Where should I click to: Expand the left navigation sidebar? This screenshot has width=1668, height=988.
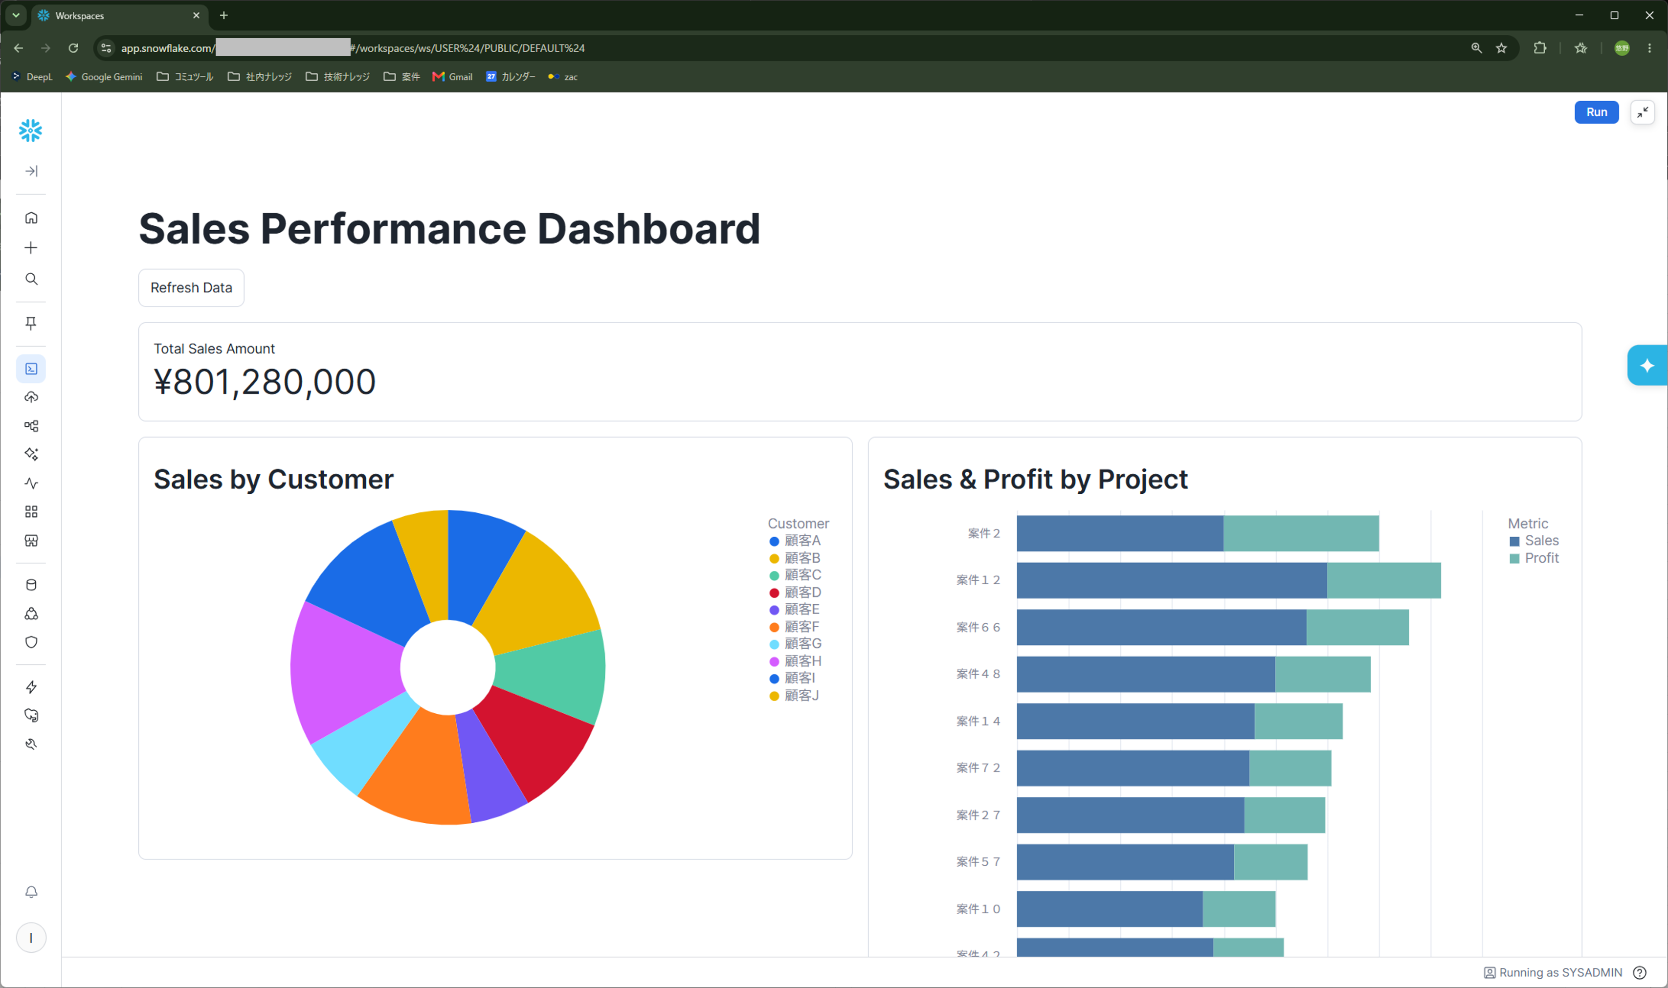(x=31, y=171)
